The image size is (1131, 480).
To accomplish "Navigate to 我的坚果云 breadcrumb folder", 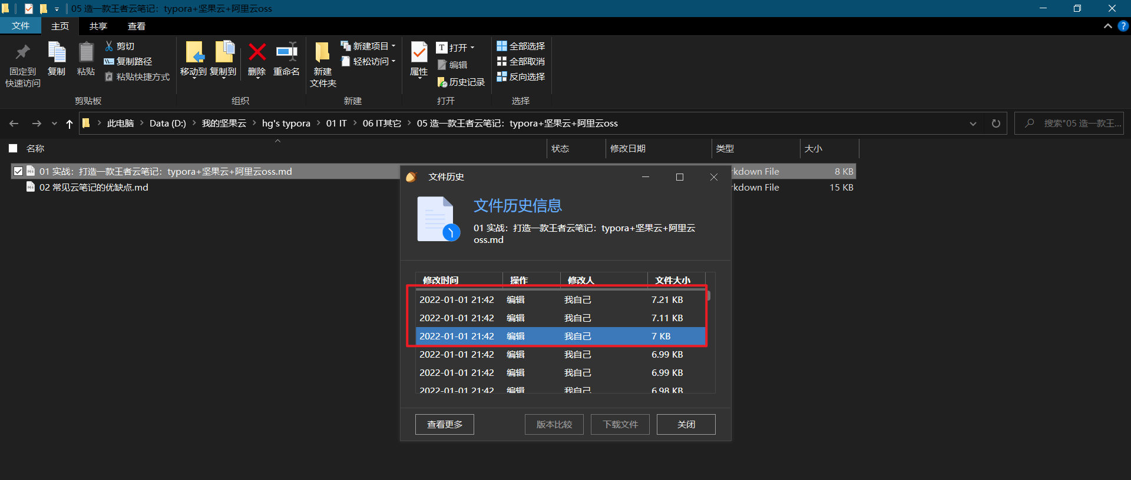I will click(x=224, y=124).
